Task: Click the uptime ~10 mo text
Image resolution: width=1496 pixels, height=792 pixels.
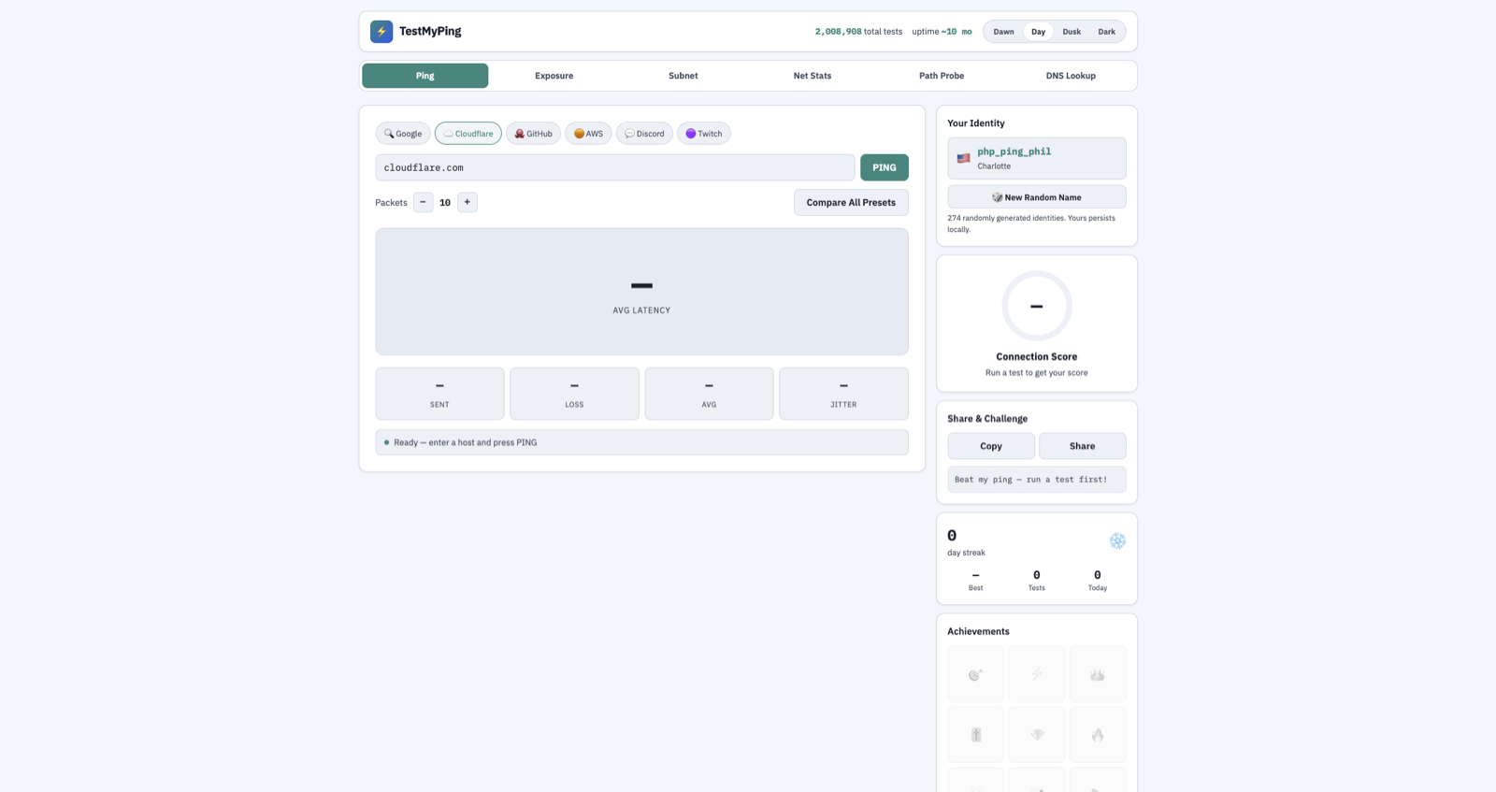Action: coord(942,32)
